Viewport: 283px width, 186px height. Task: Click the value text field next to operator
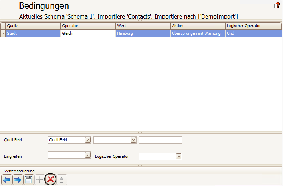161,140
